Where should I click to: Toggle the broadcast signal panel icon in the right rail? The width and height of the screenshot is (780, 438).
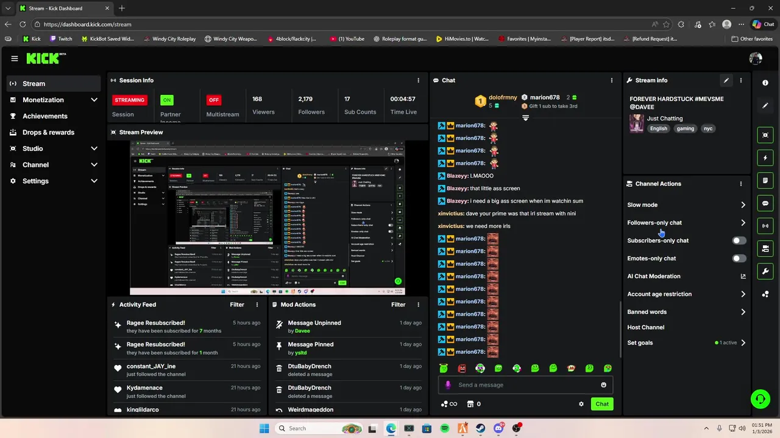coord(765,226)
